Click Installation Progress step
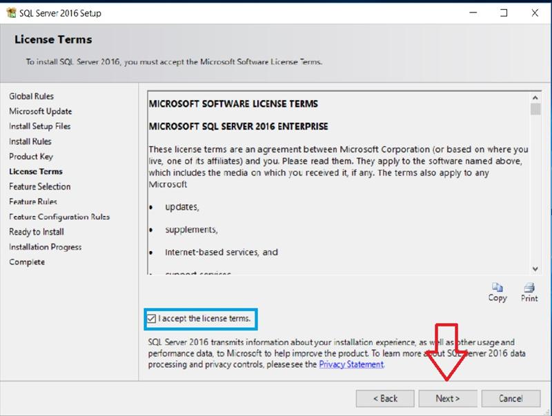This screenshot has height=416, width=552. tap(45, 247)
